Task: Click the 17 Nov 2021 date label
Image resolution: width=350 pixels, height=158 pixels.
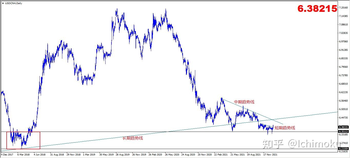Action: tap(270, 155)
